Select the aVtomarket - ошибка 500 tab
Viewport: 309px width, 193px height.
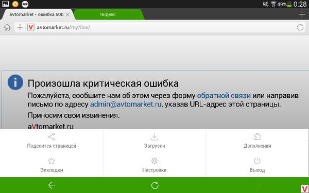point(37,14)
